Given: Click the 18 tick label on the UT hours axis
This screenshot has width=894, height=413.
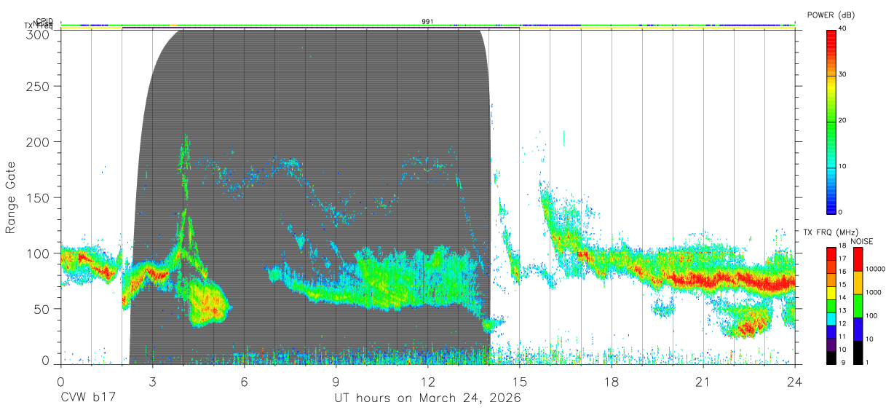Looking at the screenshot, I should coord(611,382).
